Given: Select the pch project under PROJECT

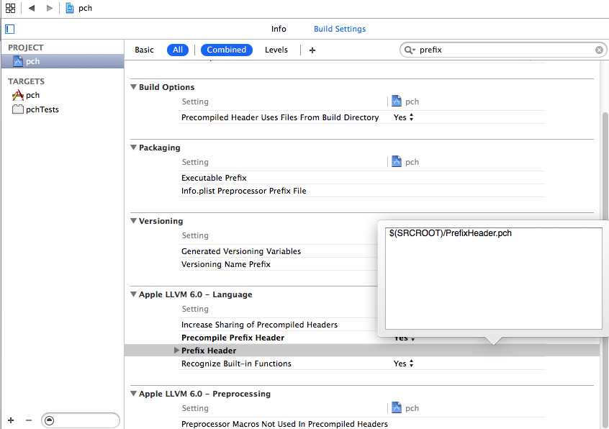Looking at the screenshot, I should pos(63,61).
